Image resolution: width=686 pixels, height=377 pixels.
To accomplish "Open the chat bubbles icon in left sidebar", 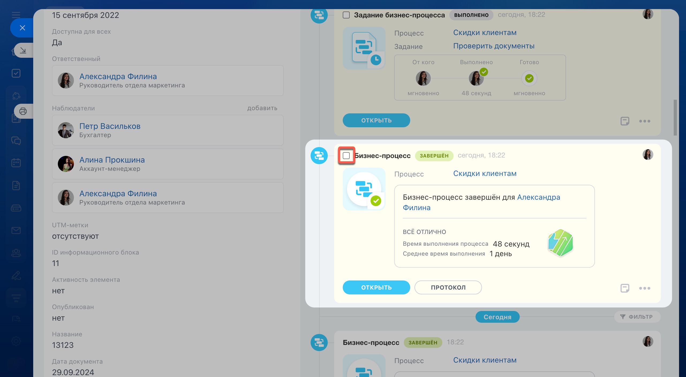I will coord(16,141).
